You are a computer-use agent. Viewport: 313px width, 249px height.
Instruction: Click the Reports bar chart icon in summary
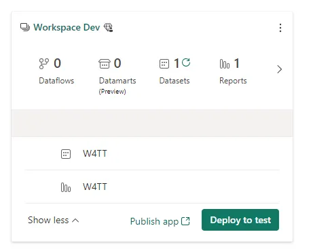225,64
